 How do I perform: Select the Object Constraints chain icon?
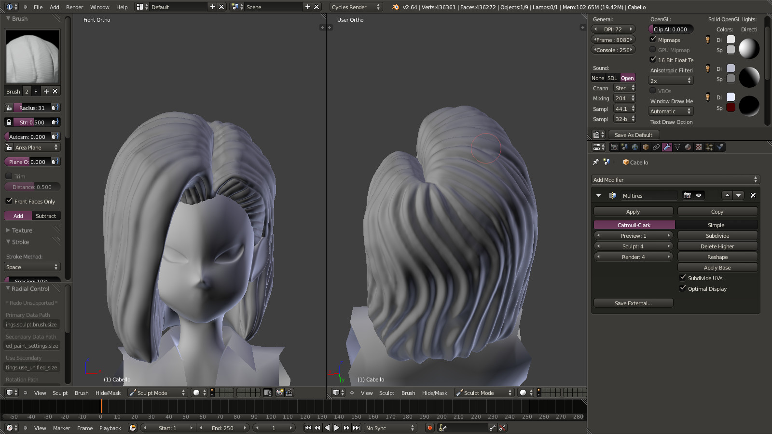tap(656, 147)
